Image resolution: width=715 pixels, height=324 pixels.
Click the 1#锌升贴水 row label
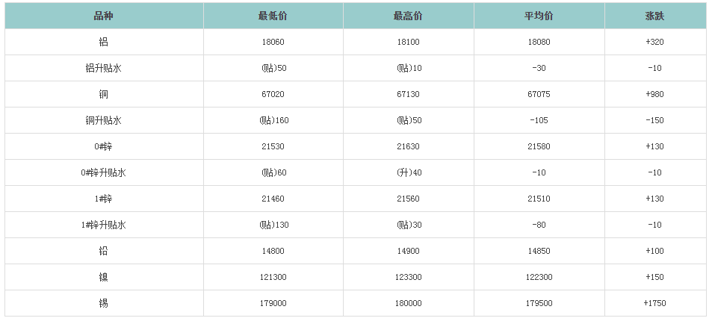tap(104, 225)
